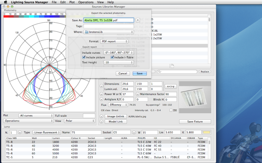Click the arrow icon beside Power W

click(101, 94)
